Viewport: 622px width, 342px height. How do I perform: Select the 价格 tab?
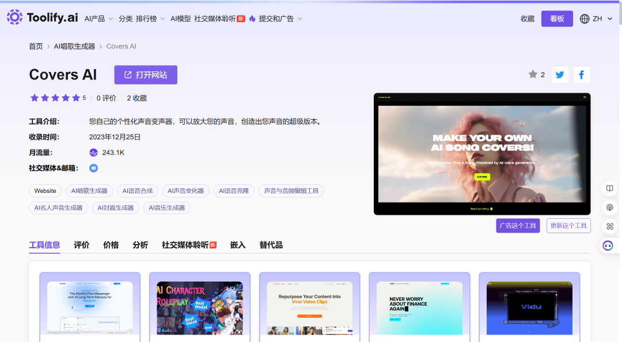coord(111,245)
